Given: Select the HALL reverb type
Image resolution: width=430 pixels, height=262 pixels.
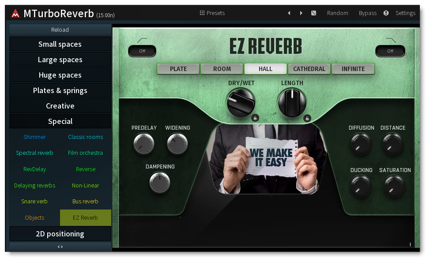Looking at the screenshot, I should 265,69.
